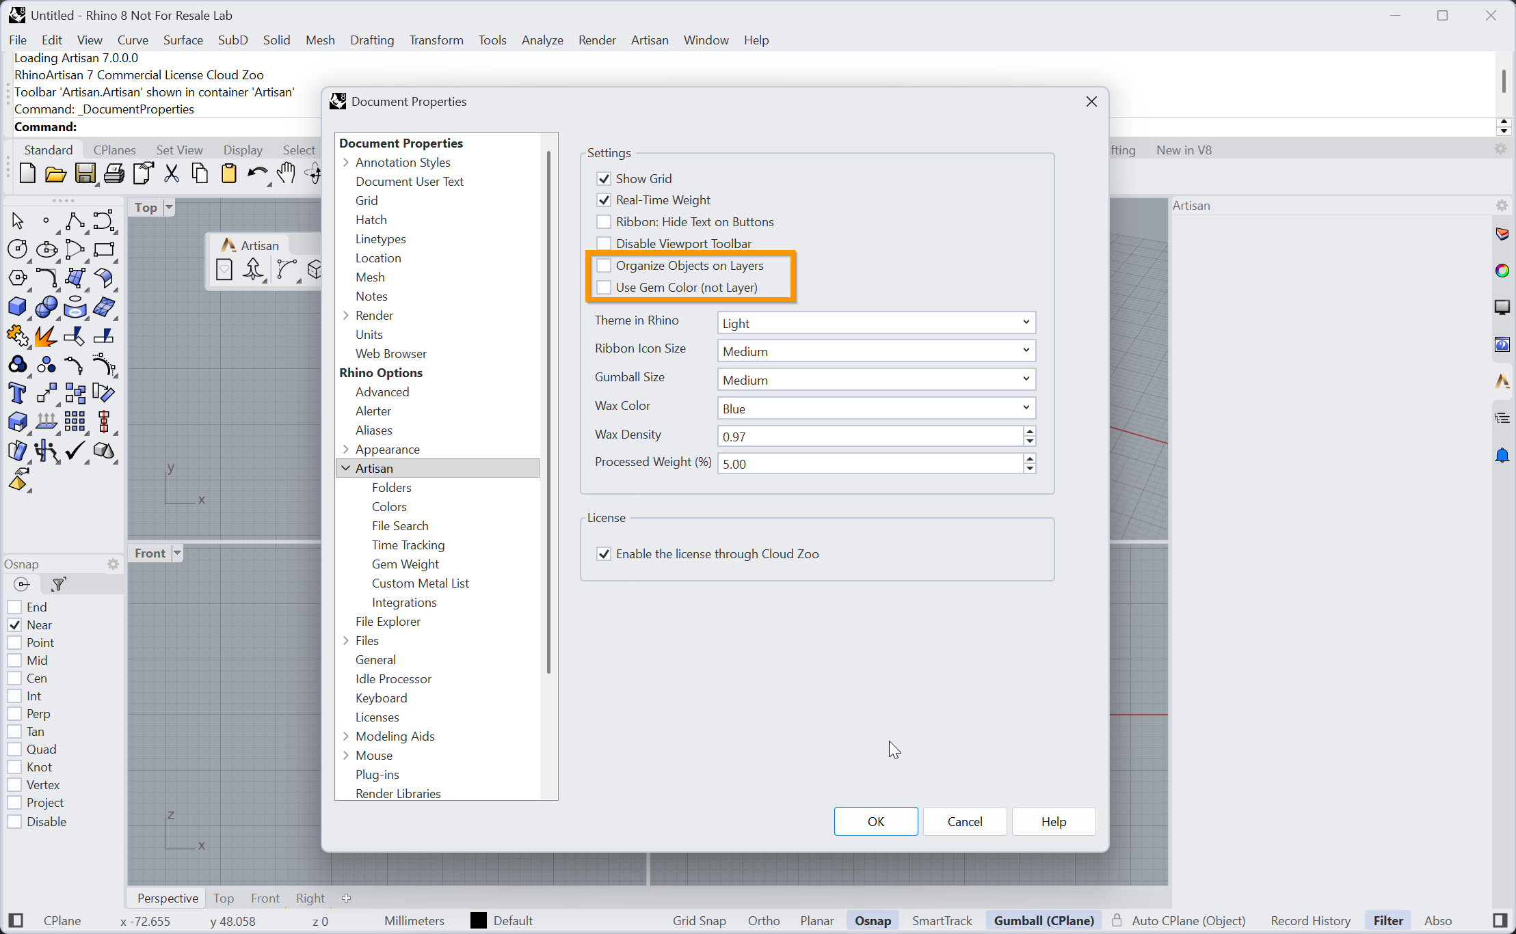1516x934 pixels.
Task: Switch to the New in V8 tab
Action: 1184,150
